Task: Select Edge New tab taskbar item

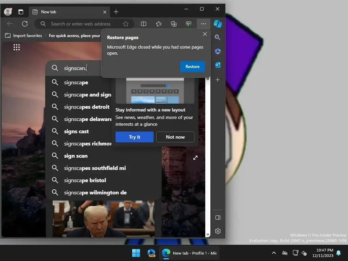Action: pyautogui.click(x=189, y=253)
